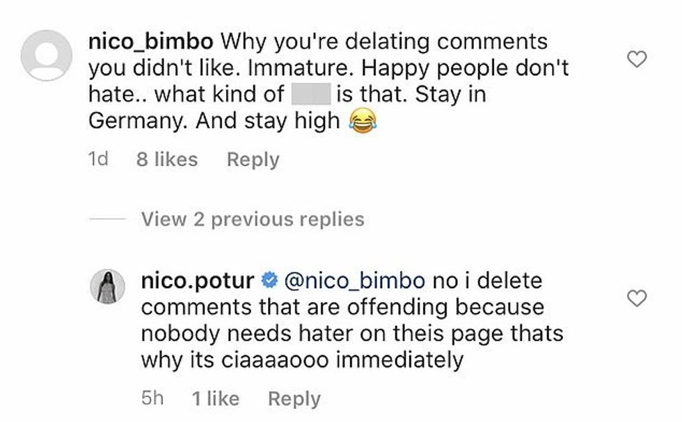Viewport: 682px width, 422px height.
Task: Click the line beside View 2 previous replies
Action: (x=106, y=220)
